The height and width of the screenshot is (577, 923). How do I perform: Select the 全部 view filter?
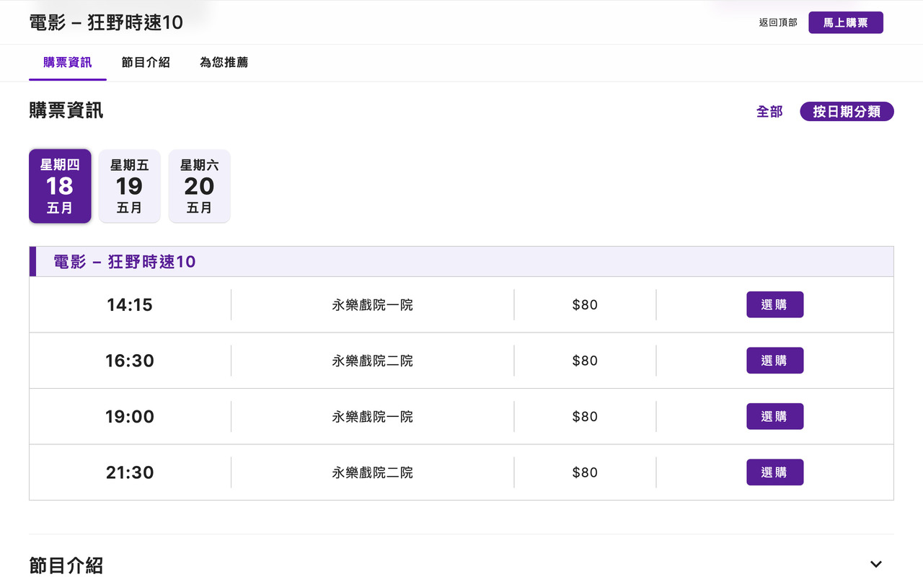(x=769, y=112)
